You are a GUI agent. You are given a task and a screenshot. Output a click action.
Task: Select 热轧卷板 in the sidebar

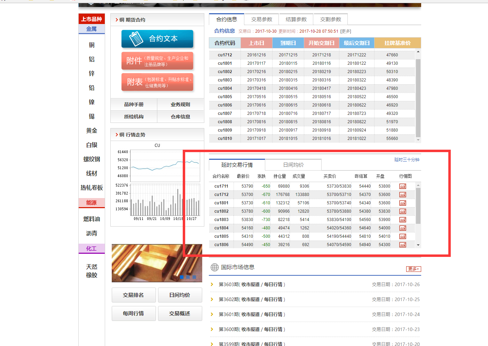(x=92, y=188)
